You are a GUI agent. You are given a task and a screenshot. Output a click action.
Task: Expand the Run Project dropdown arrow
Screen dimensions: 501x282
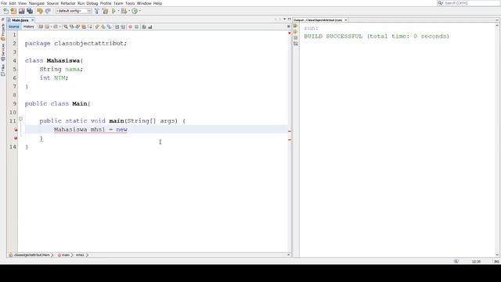[118, 11]
